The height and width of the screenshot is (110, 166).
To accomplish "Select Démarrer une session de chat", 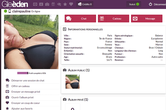I will click(x=28, y=80).
